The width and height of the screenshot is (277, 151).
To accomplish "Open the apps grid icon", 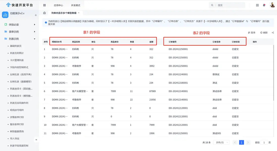I will pos(257,5).
